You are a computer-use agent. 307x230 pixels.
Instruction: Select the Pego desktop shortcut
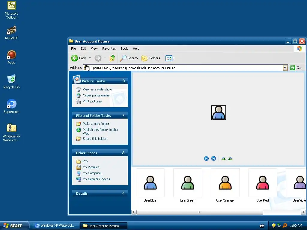coord(11,57)
